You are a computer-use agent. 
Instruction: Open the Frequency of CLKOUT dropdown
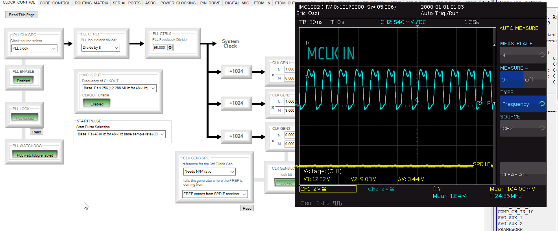pyautogui.click(x=119, y=88)
